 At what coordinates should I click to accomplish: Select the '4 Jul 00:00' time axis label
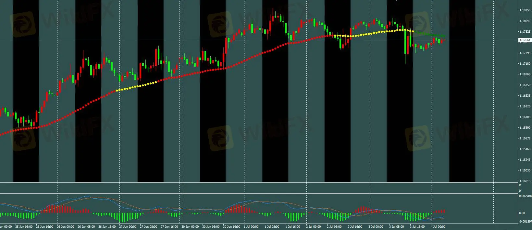[437, 227]
